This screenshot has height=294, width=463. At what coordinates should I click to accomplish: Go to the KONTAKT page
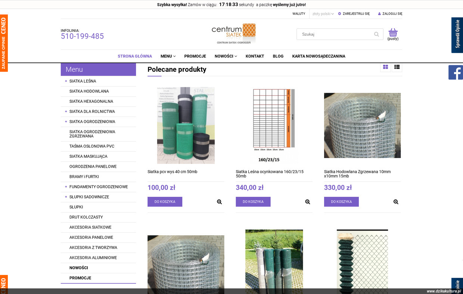(x=255, y=56)
